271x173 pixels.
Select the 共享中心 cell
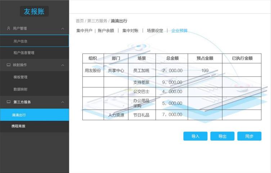[116, 70]
